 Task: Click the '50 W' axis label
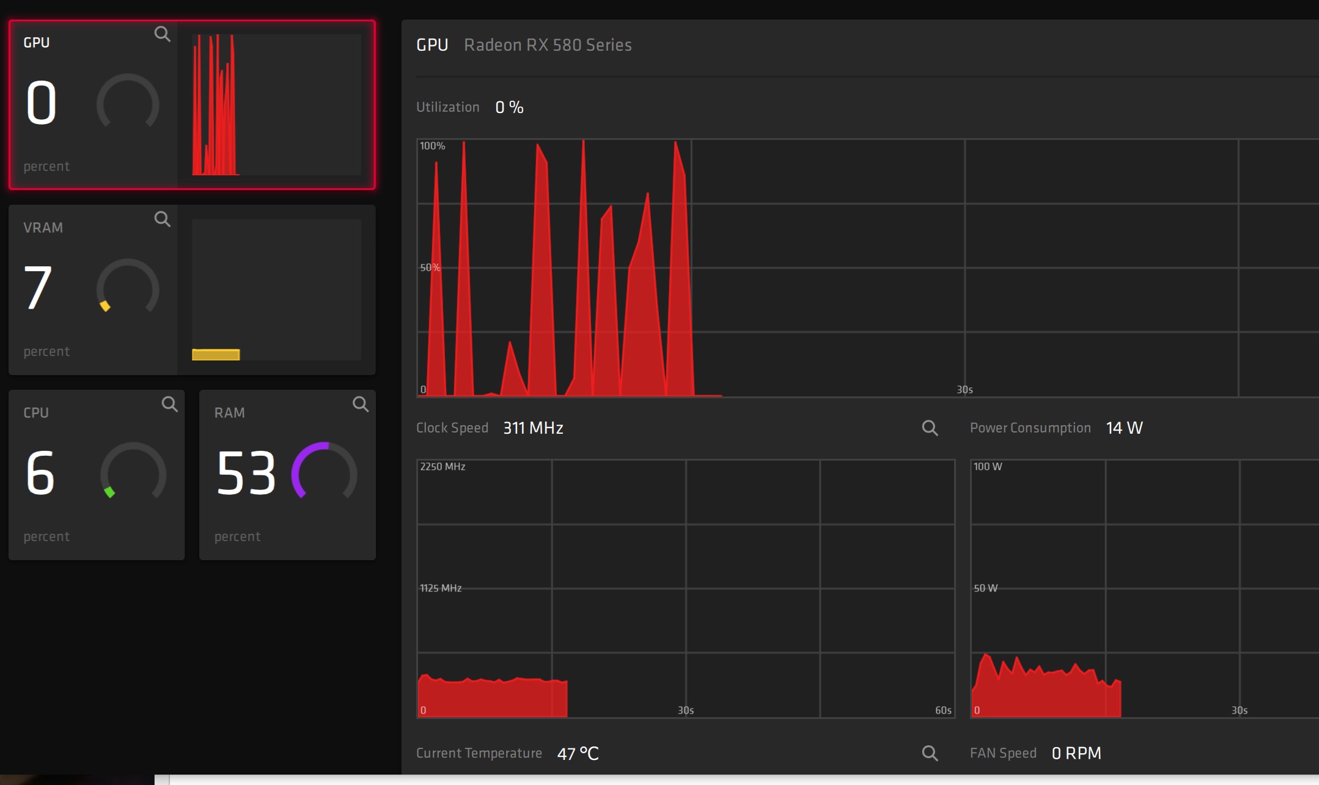[x=985, y=588]
